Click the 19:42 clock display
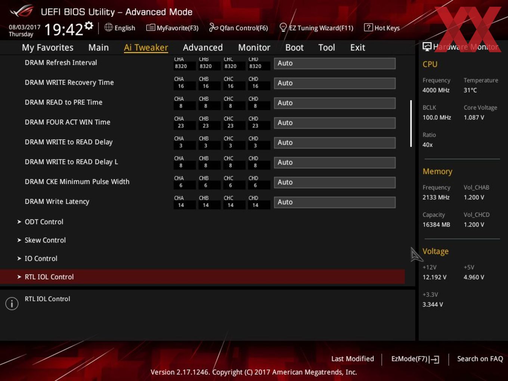 point(63,30)
